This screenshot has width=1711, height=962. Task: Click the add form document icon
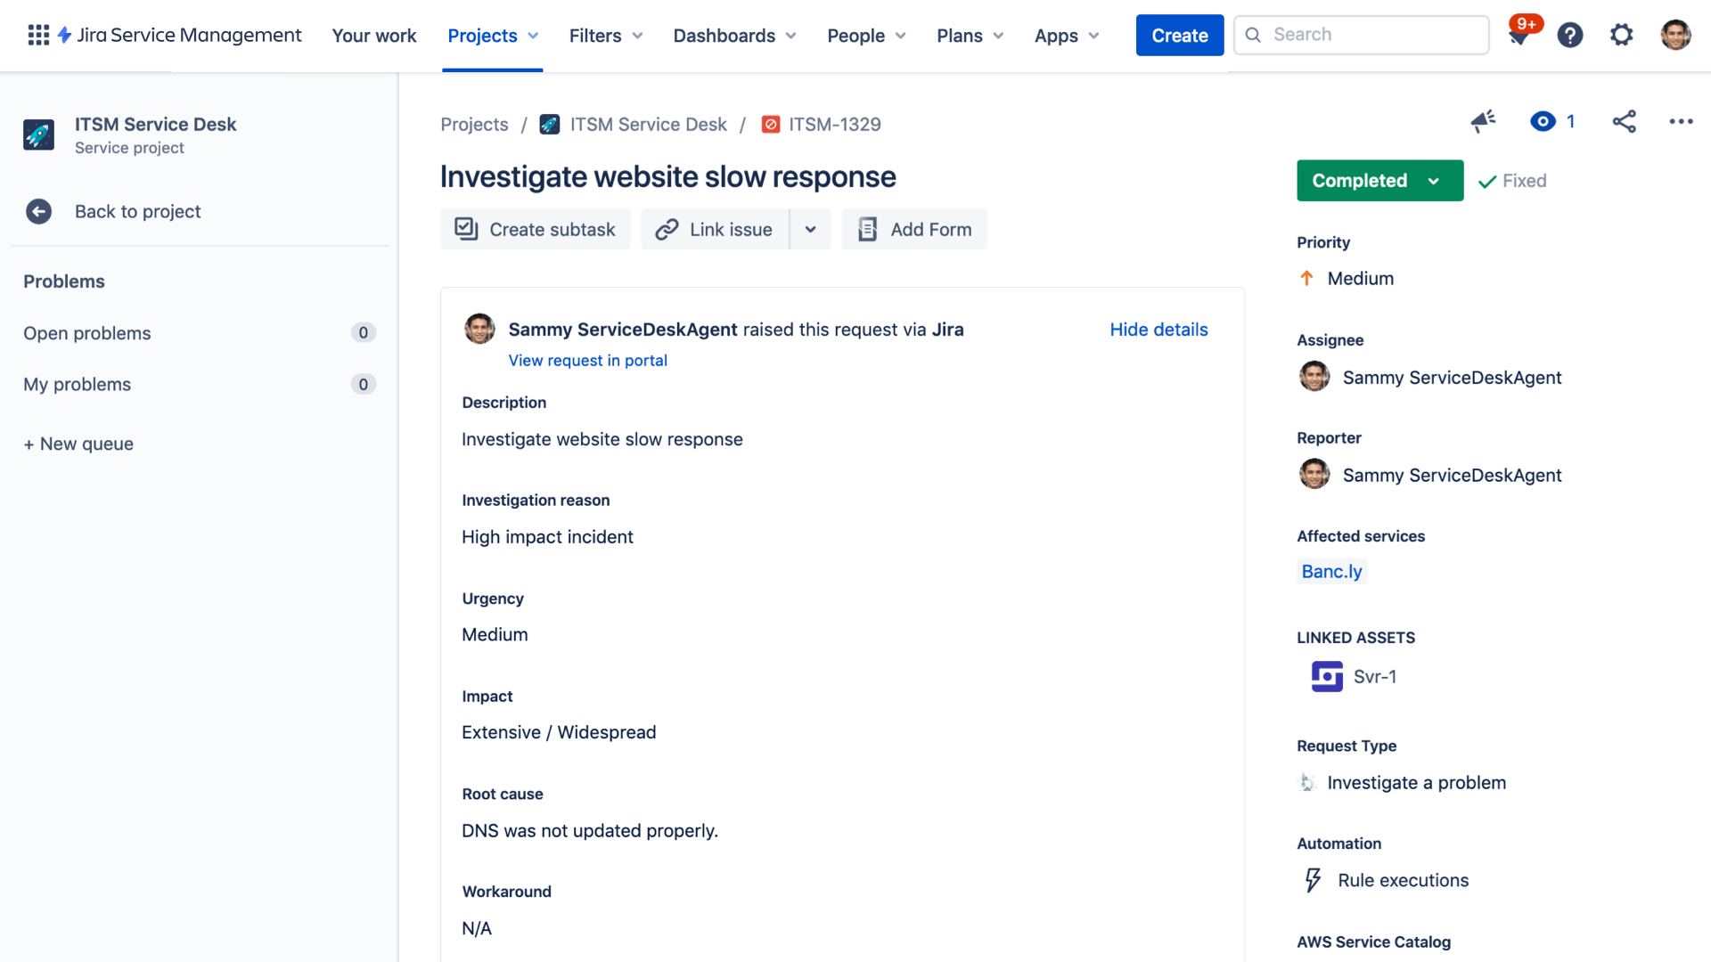tap(867, 229)
